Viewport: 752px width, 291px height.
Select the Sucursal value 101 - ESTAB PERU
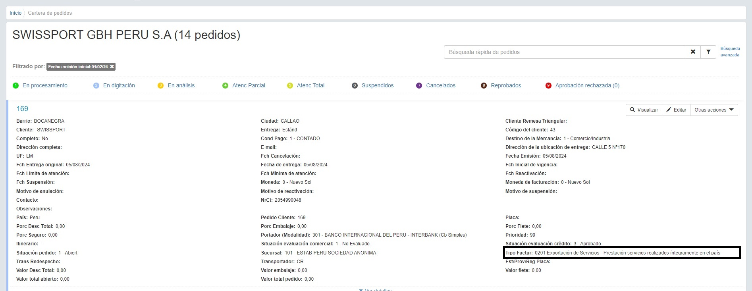[x=330, y=253]
